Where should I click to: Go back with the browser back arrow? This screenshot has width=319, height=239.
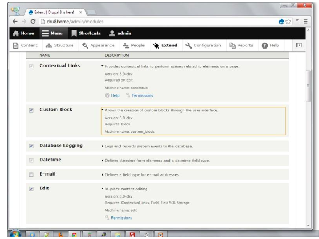tap(15, 22)
